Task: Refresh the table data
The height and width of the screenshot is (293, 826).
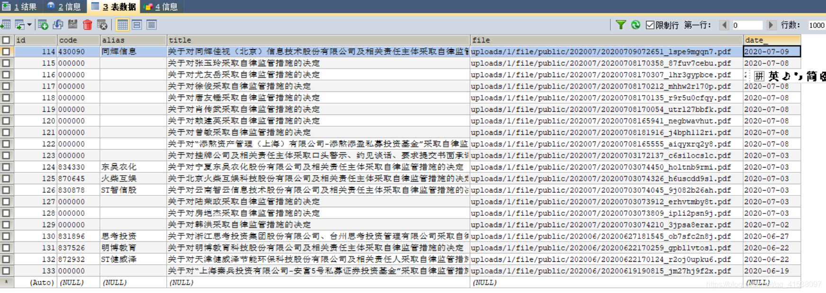Action: pyautogui.click(x=636, y=25)
